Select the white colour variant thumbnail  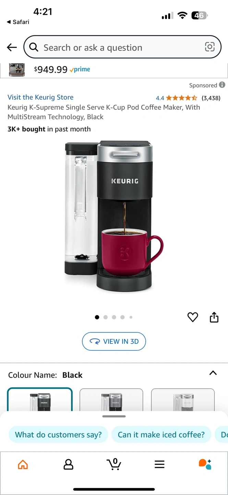183,400
